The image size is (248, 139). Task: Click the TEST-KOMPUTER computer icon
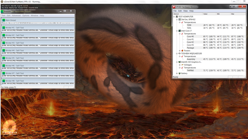point(177,17)
